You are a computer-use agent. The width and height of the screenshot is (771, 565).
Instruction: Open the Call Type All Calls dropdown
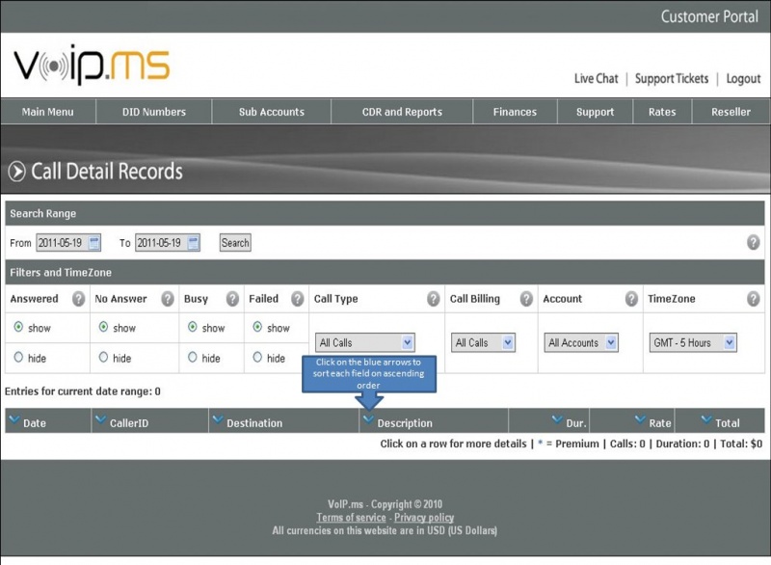(365, 342)
